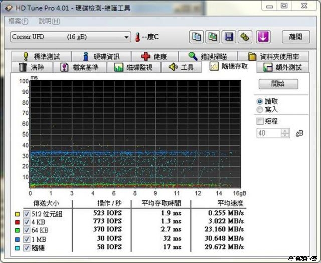Click the speaker icon on 工具 tab
The width and height of the screenshot is (321, 263).
pos(173,67)
